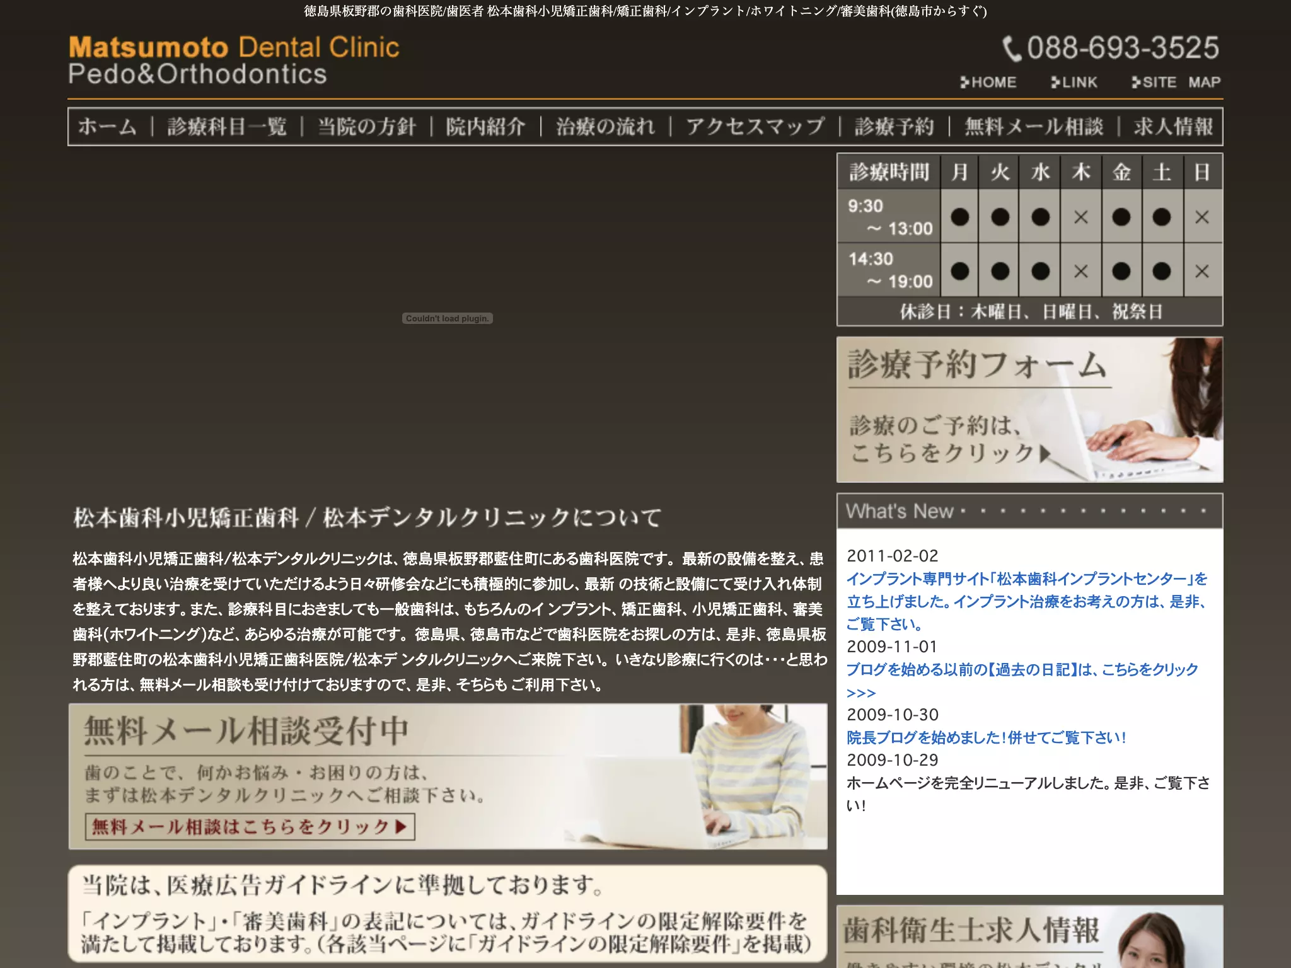Open the HOME link in header
Image resolution: width=1291 pixels, height=968 pixels.
pos(988,83)
